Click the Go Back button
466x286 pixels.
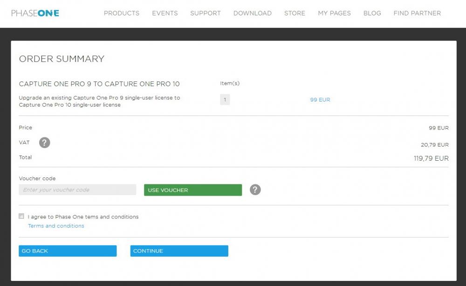point(68,251)
